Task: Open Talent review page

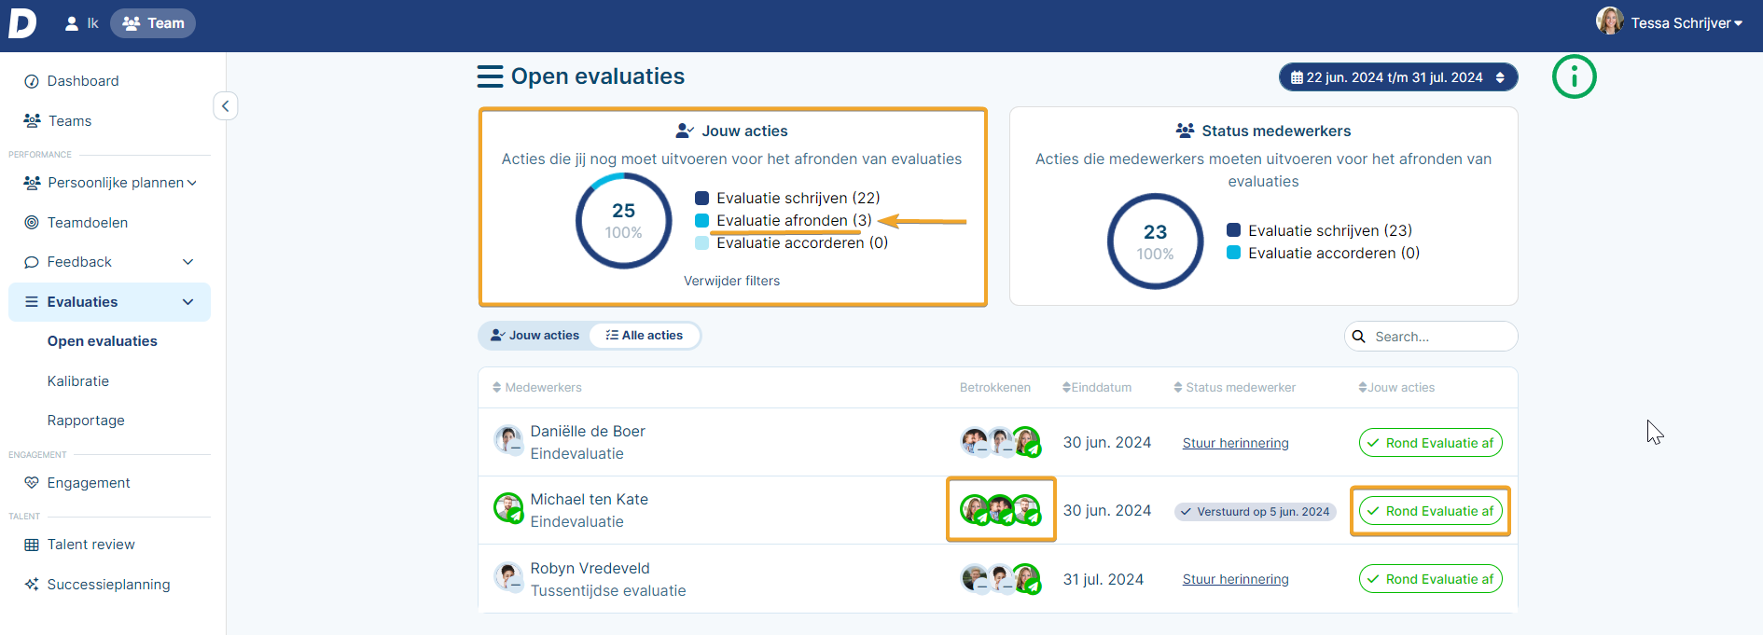Action: (x=91, y=545)
